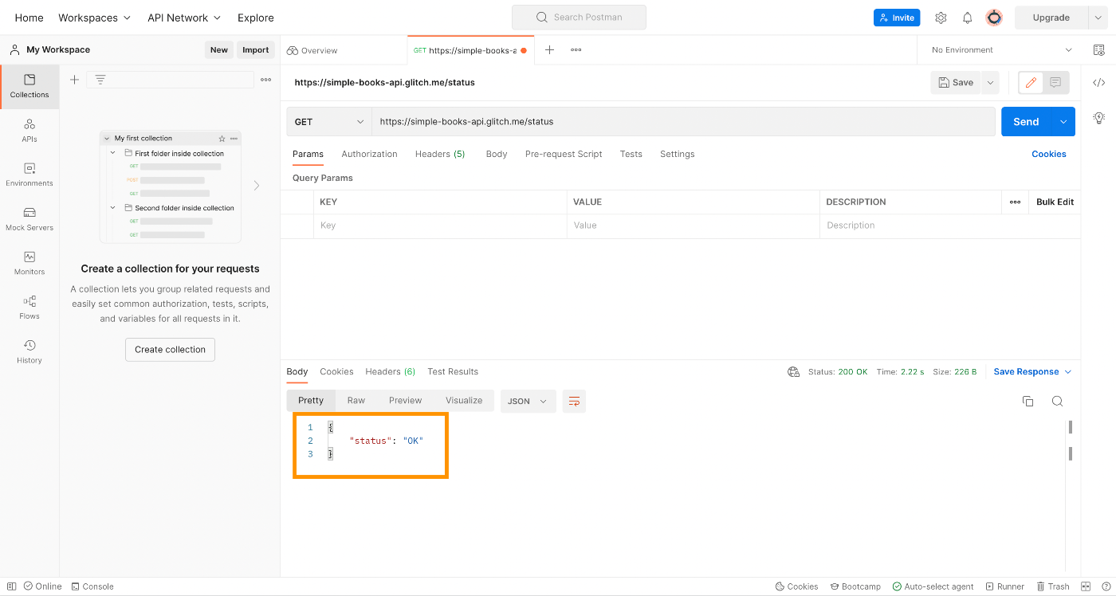Switch to the Headers (5) request tab
1116x596 pixels.
coord(440,154)
